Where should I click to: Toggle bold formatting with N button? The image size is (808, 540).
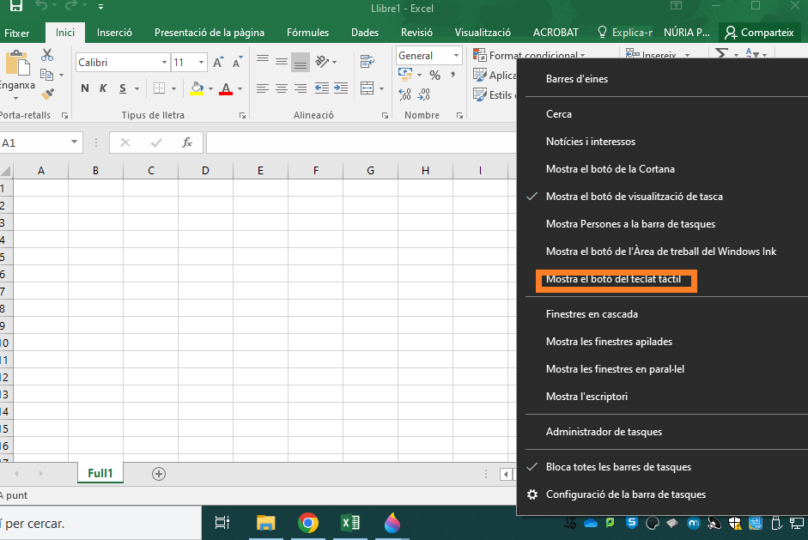click(x=85, y=88)
